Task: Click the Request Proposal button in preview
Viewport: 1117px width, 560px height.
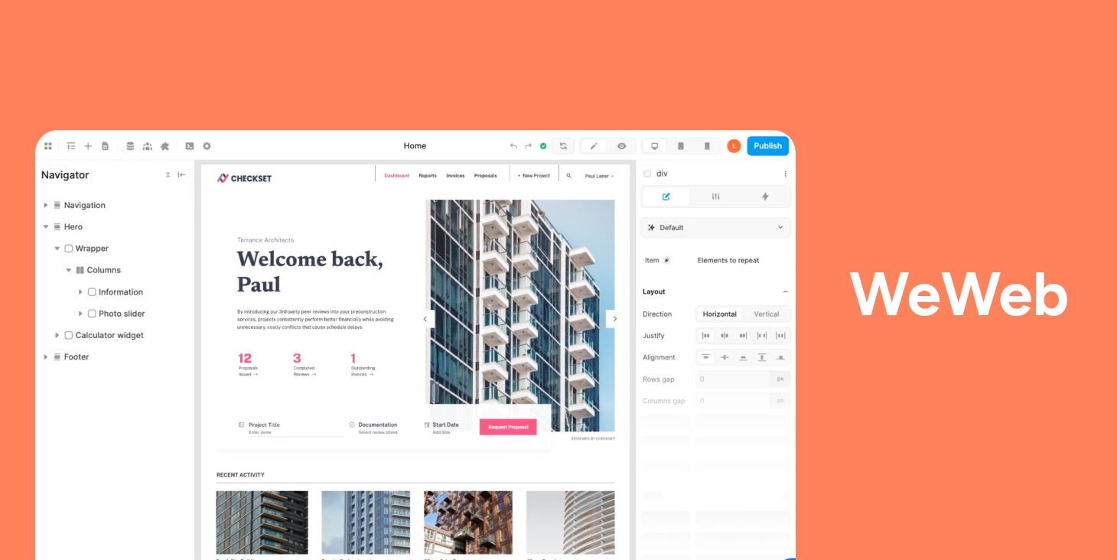Action: click(507, 427)
